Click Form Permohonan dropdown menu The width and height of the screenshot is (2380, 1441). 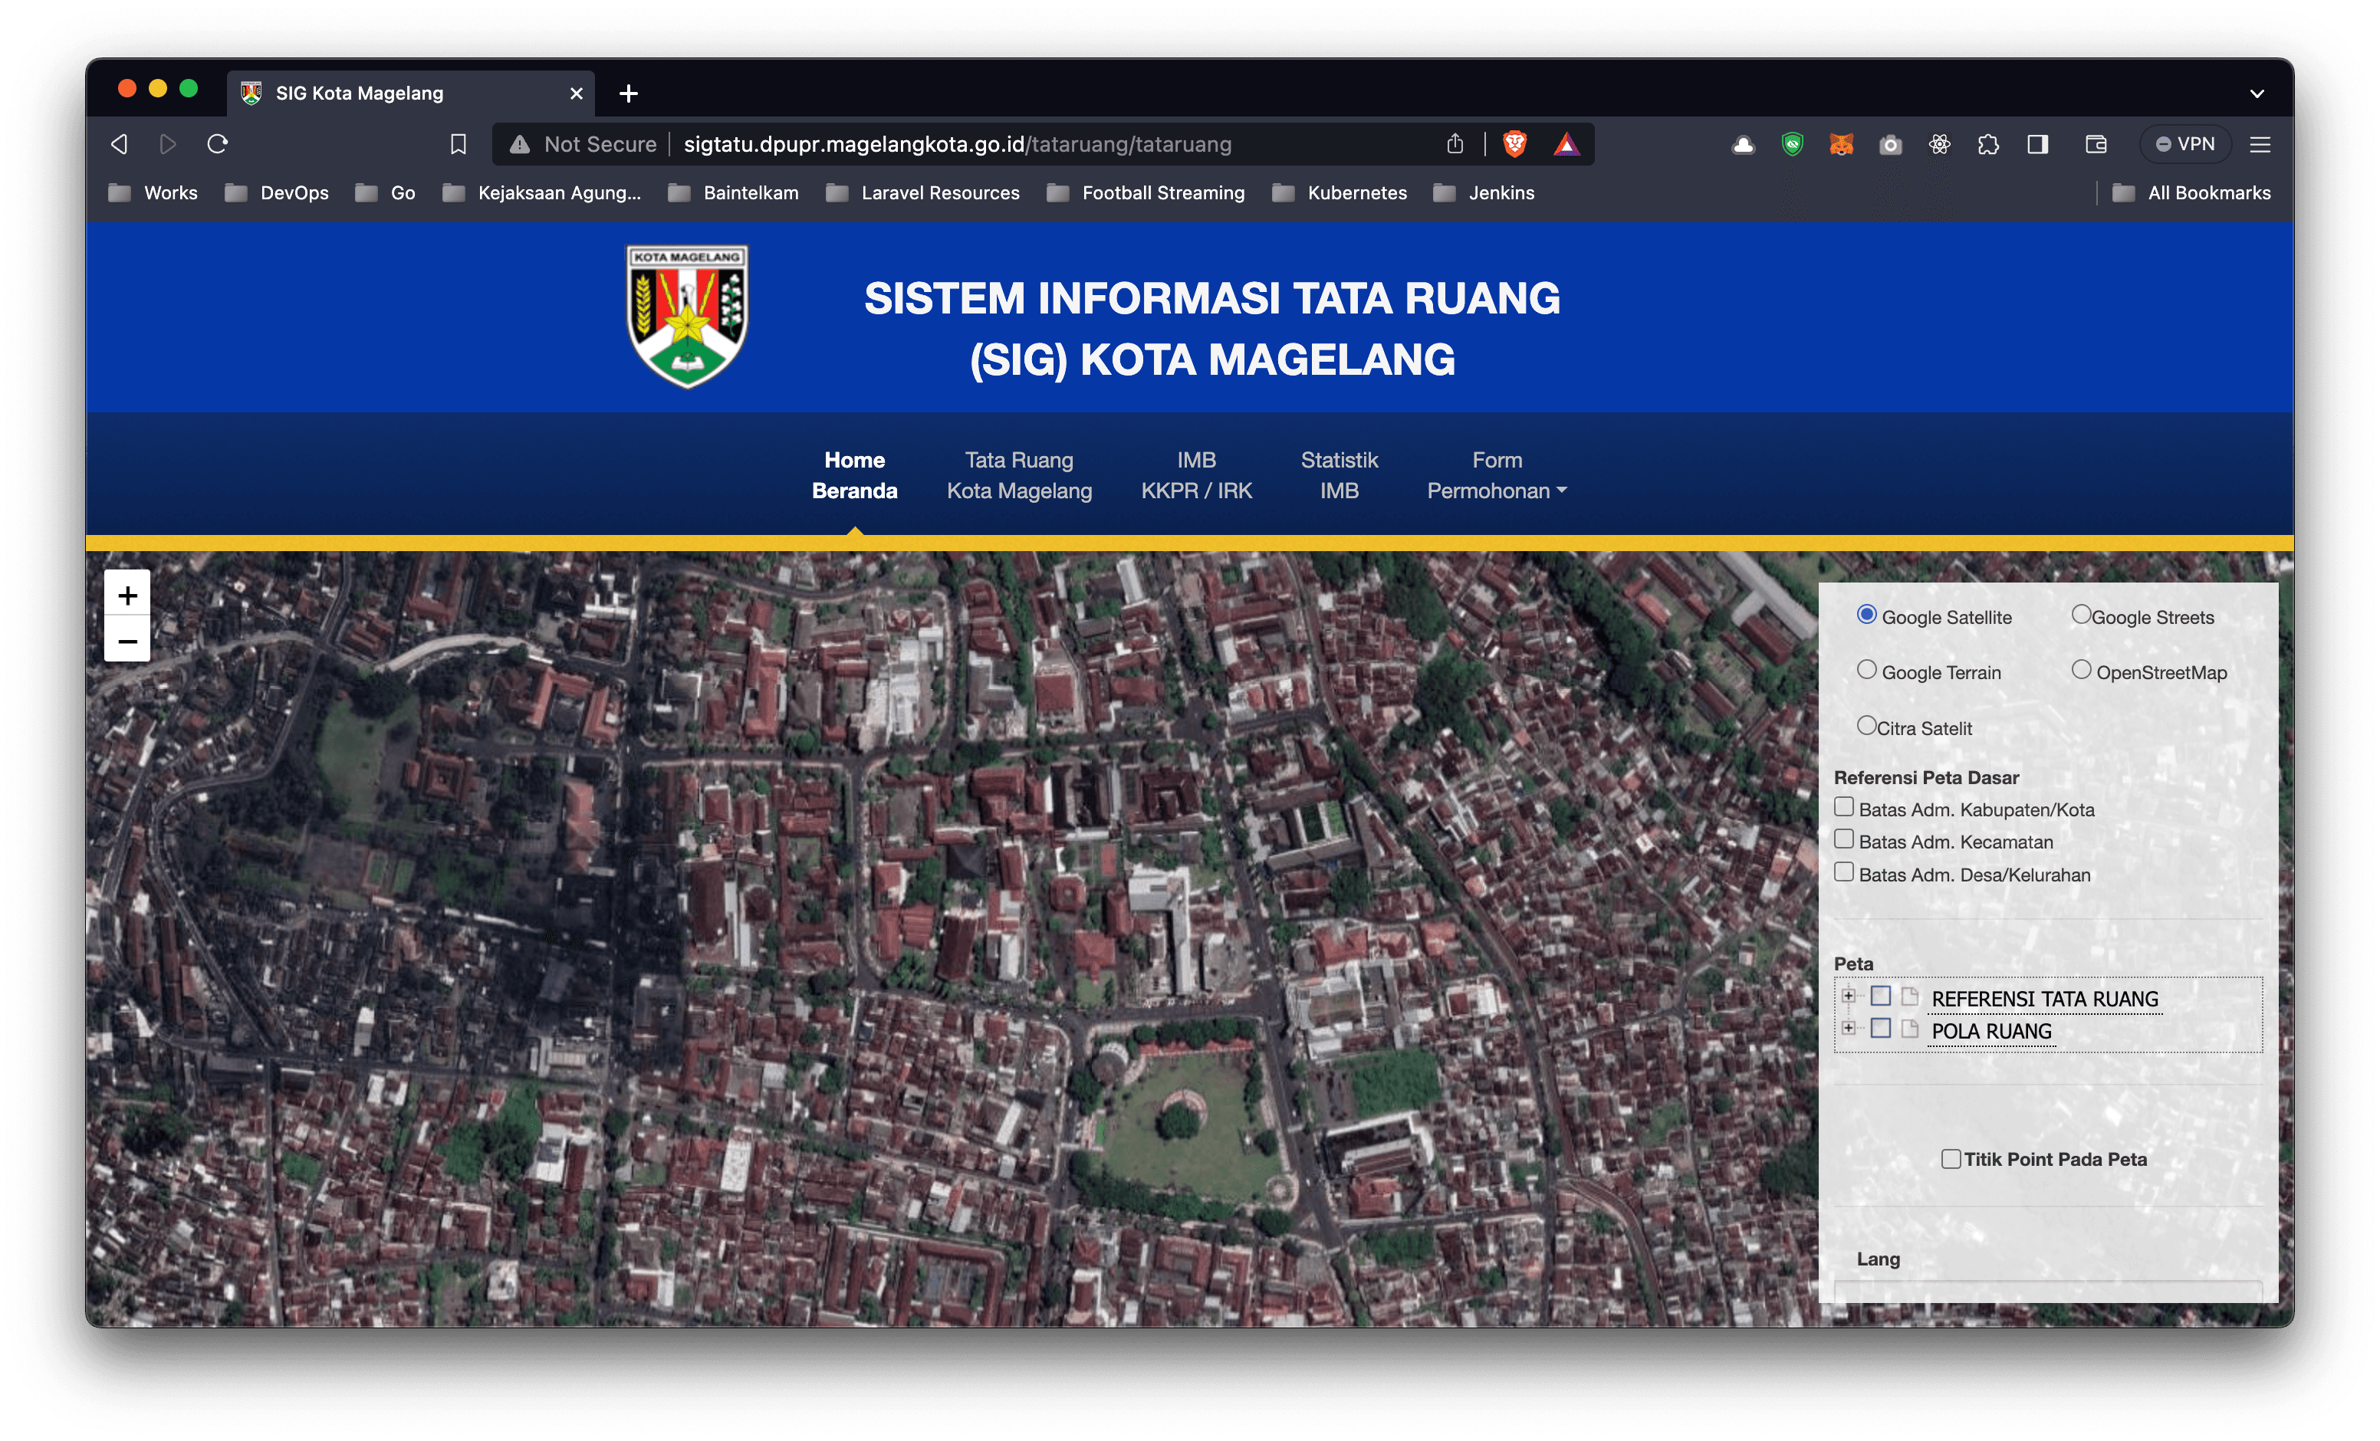(x=1494, y=476)
